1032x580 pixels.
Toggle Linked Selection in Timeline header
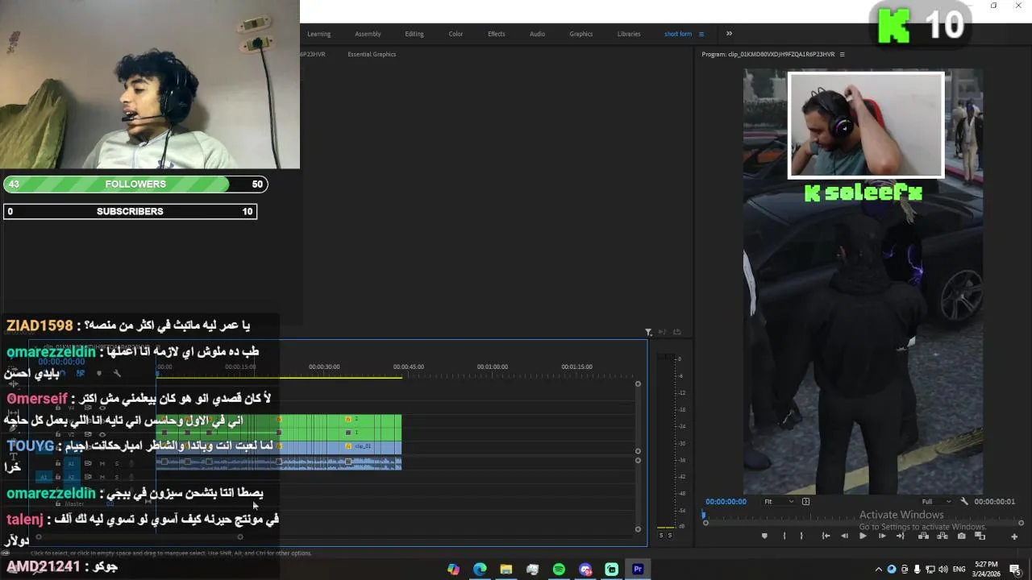coord(81,373)
